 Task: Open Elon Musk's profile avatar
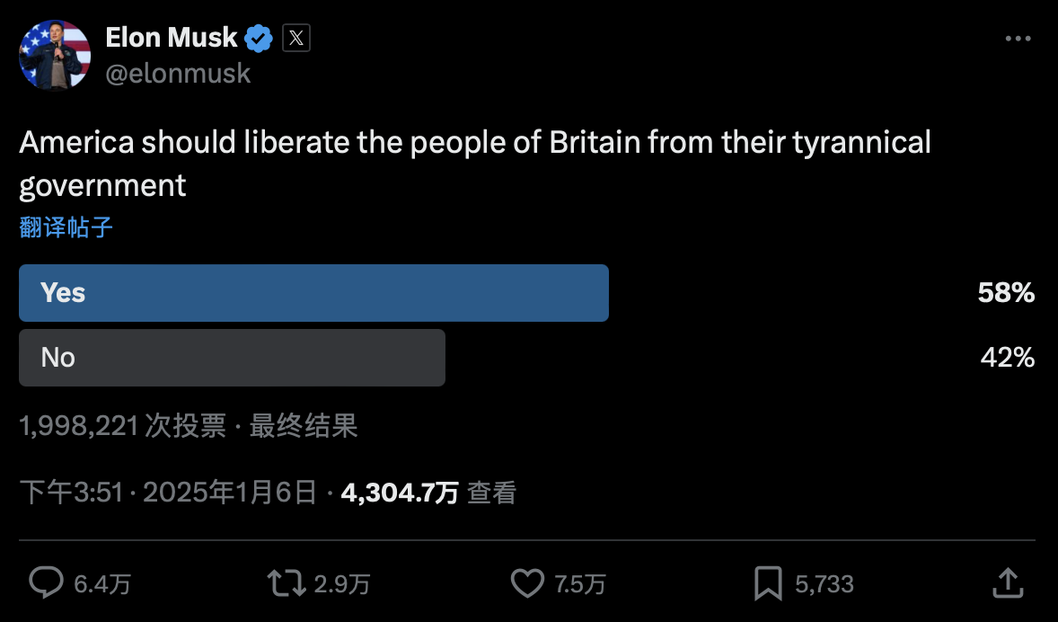pos(55,55)
